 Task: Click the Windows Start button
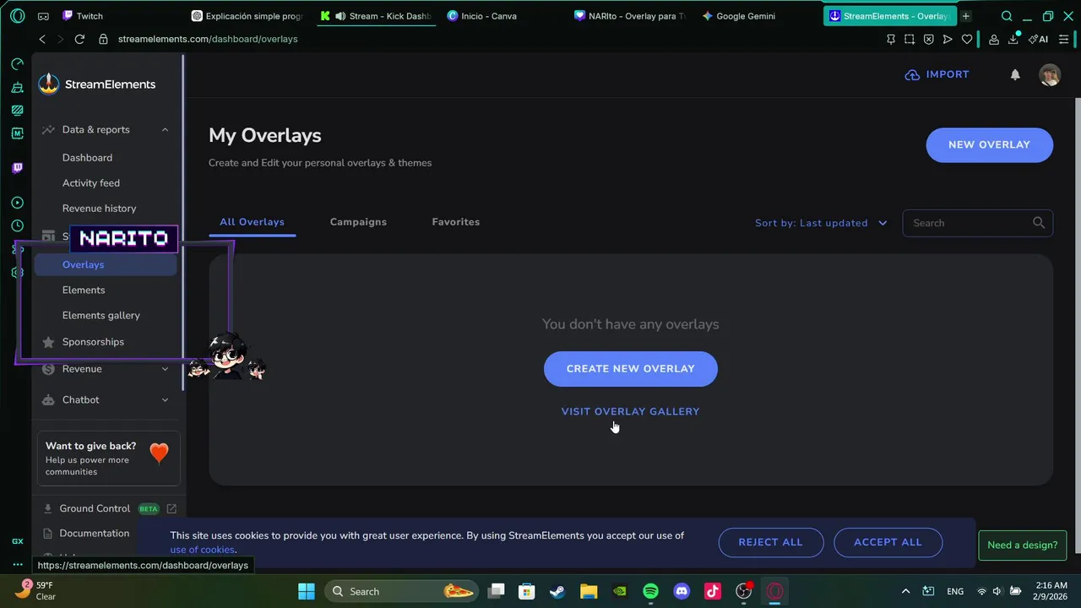tap(307, 591)
